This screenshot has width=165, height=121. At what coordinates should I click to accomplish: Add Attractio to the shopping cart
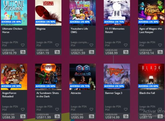point(91,116)
